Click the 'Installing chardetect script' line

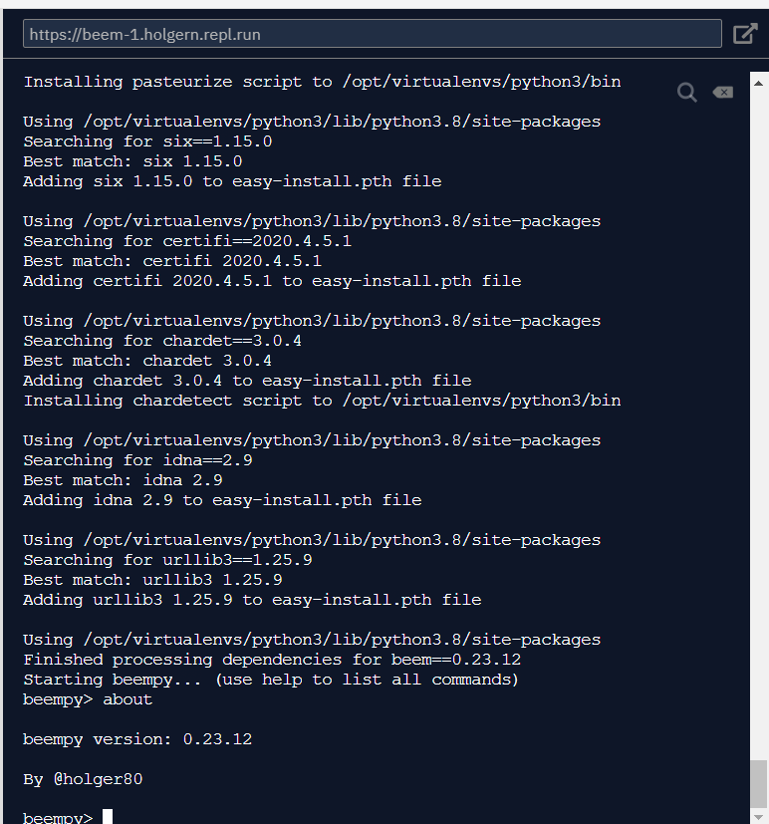click(x=322, y=401)
